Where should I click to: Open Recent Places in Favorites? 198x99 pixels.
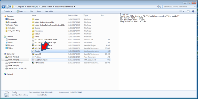point(13,25)
